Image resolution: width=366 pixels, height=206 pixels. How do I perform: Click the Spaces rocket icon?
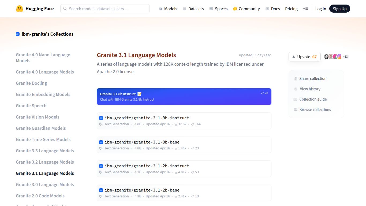click(211, 9)
